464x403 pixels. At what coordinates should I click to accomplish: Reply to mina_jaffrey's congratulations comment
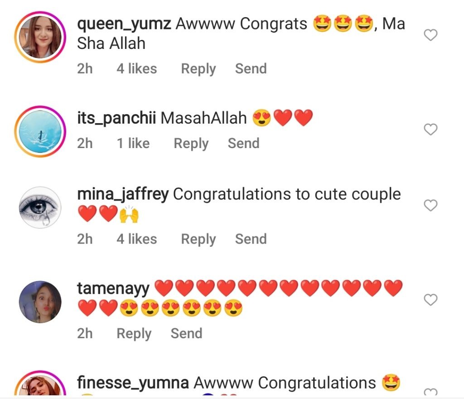[x=198, y=239]
